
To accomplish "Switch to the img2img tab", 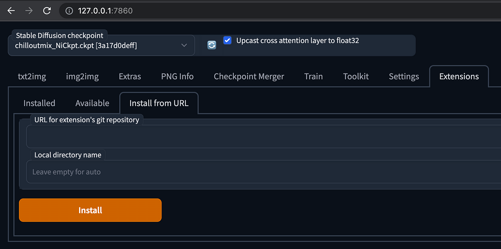I will 82,76.
